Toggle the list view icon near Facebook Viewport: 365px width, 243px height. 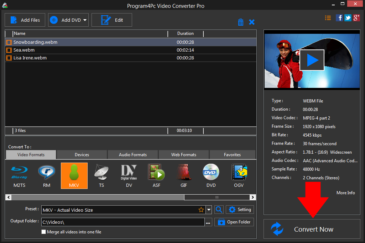coord(328,17)
